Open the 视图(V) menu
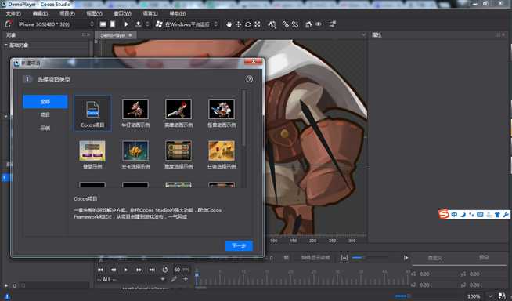Screen dimensions: 512x301 [95, 13]
